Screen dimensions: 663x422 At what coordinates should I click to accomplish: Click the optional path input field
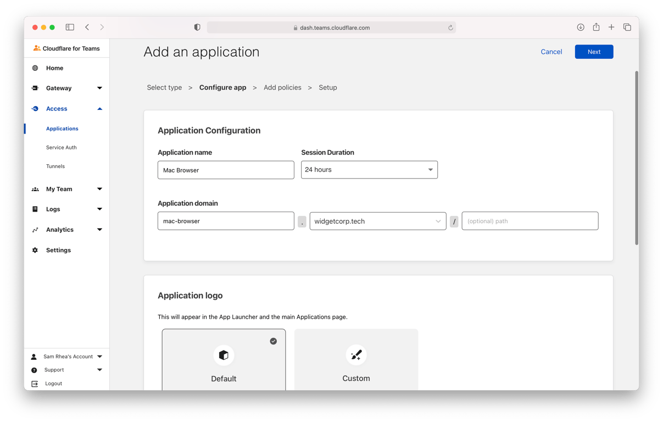tap(530, 221)
